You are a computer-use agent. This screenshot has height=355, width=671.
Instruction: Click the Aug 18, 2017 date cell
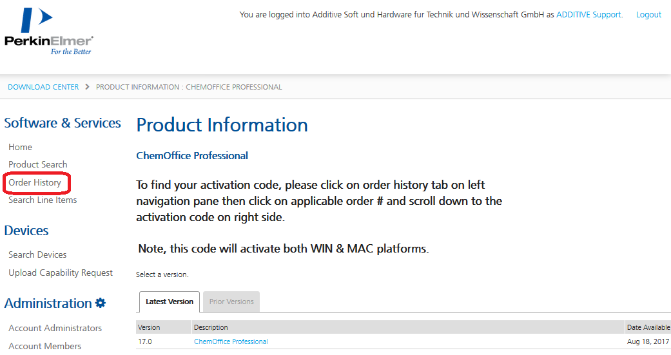[648, 341]
